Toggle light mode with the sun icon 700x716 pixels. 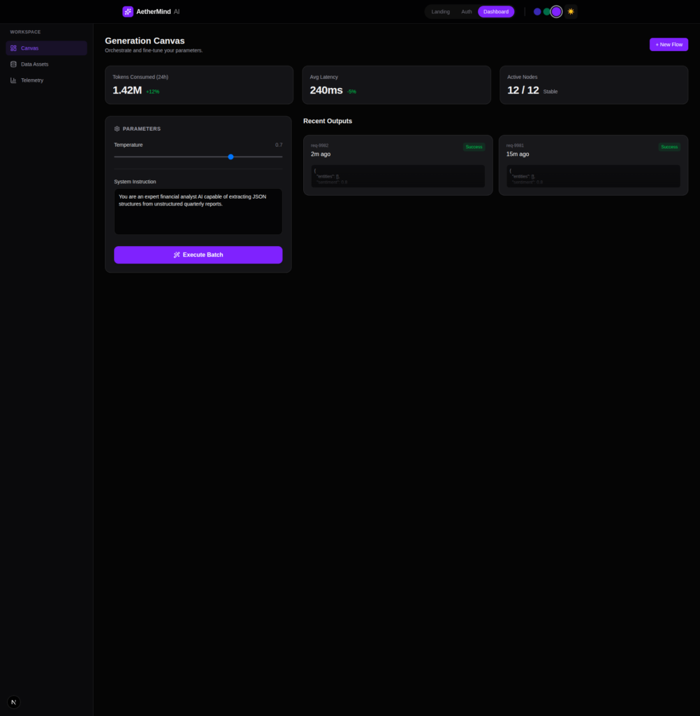[x=571, y=11]
